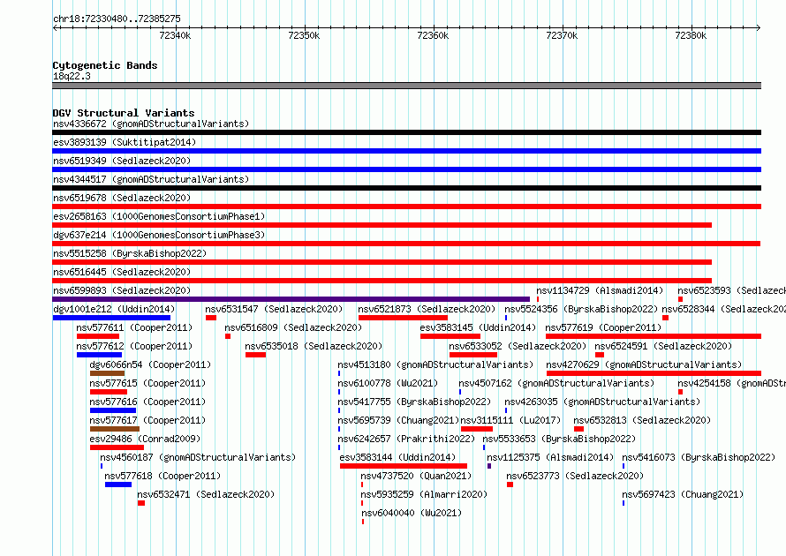This screenshot has width=786, height=556.
Task: Click dgv6066n54 Cooper2011 label
Action: click(x=150, y=364)
